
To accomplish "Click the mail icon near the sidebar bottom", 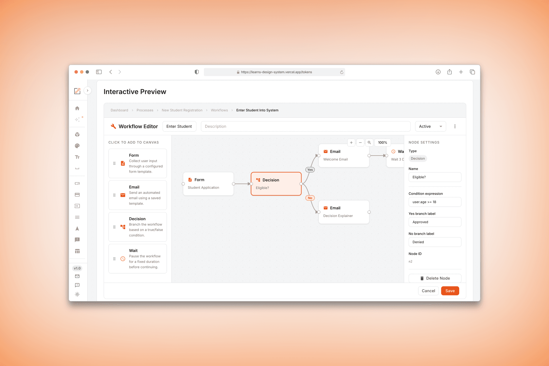I will (77, 276).
